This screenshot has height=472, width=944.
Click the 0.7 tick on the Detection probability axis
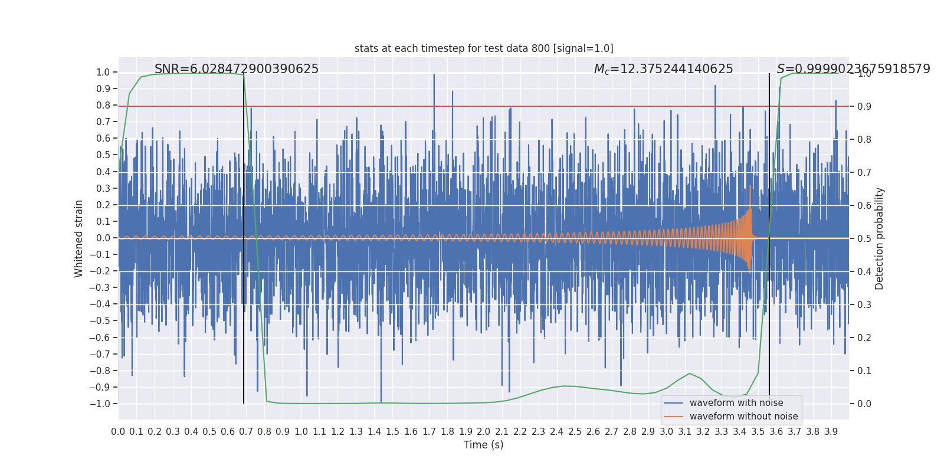pyautogui.click(x=864, y=173)
